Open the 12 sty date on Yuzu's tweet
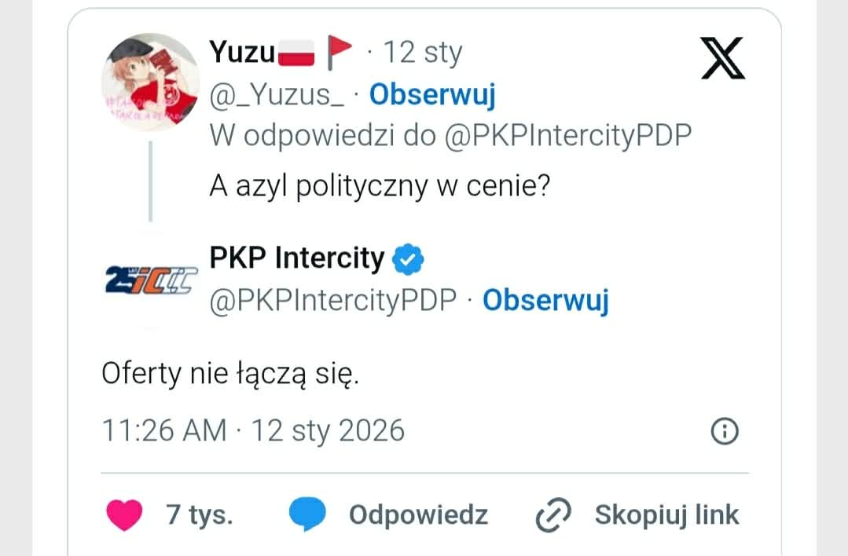Screen dimensions: 848x556 click(422, 53)
